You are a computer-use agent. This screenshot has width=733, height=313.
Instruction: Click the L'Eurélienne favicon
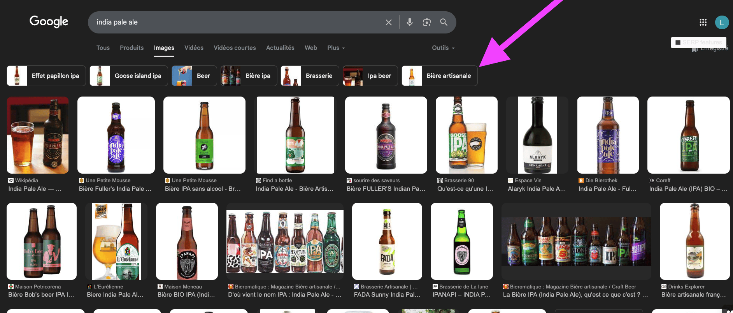89,287
